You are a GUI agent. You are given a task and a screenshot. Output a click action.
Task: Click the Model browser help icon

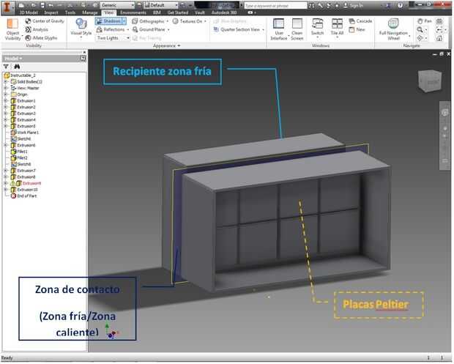pyautogui.click(x=83, y=59)
